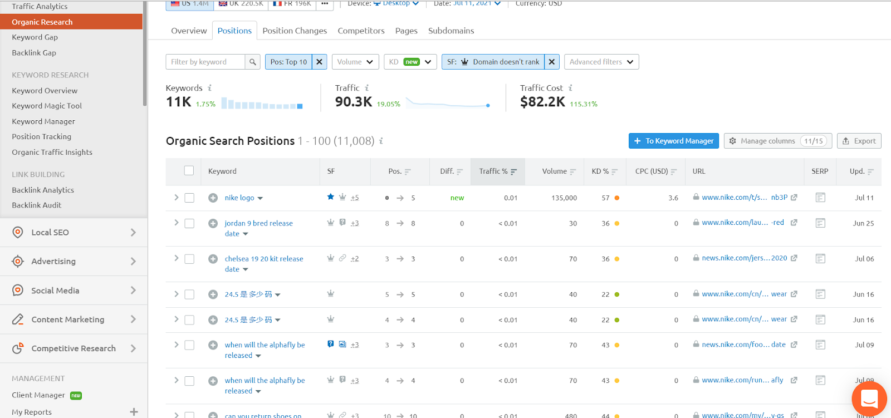The height and width of the screenshot is (418, 891).
Task: Open SERP snapshot icon for chelsea 19 20 kit row
Action: pyautogui.click(x=820, y=259)
